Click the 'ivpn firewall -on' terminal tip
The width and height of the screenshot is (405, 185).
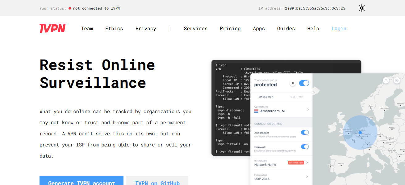tap(232, 144)
